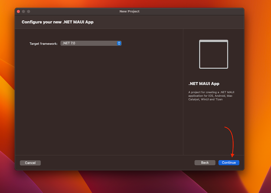Click the desktop wallpaper outside the dialog

click(x=256, y=93)
